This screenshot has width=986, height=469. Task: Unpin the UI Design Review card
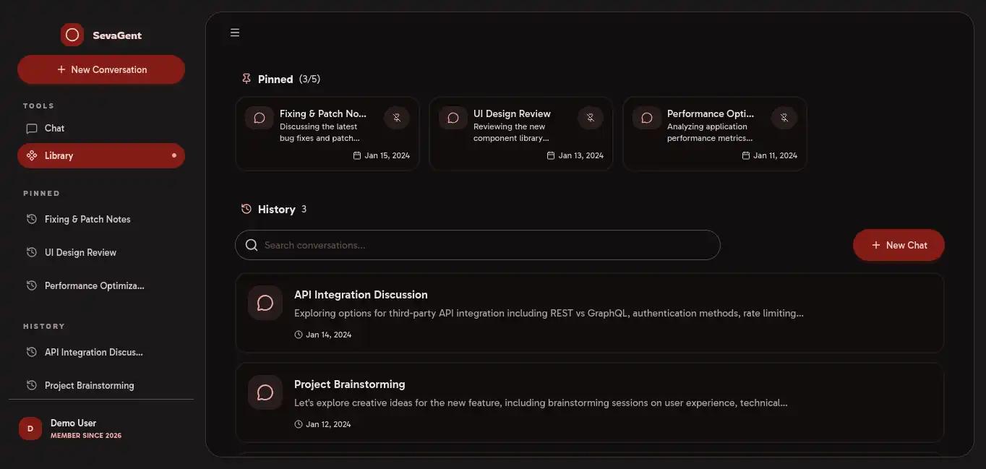(591, 118)
